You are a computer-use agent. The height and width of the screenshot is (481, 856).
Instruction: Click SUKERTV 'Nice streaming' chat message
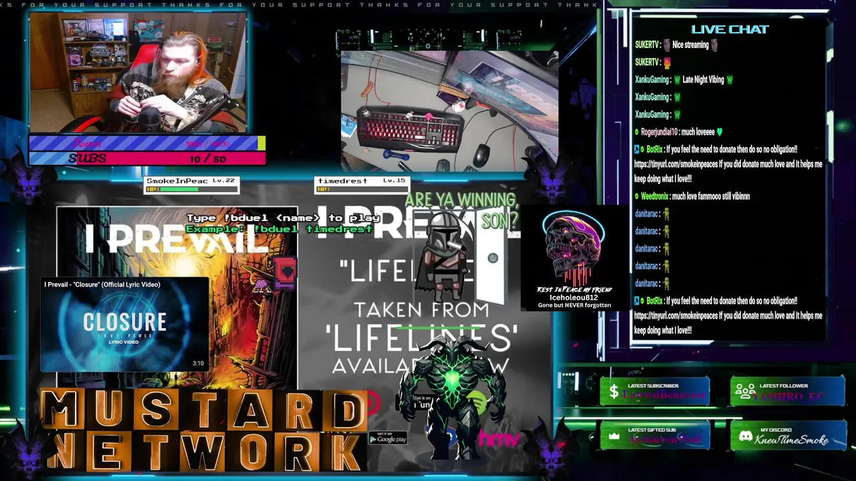click(x=676, y=45)
